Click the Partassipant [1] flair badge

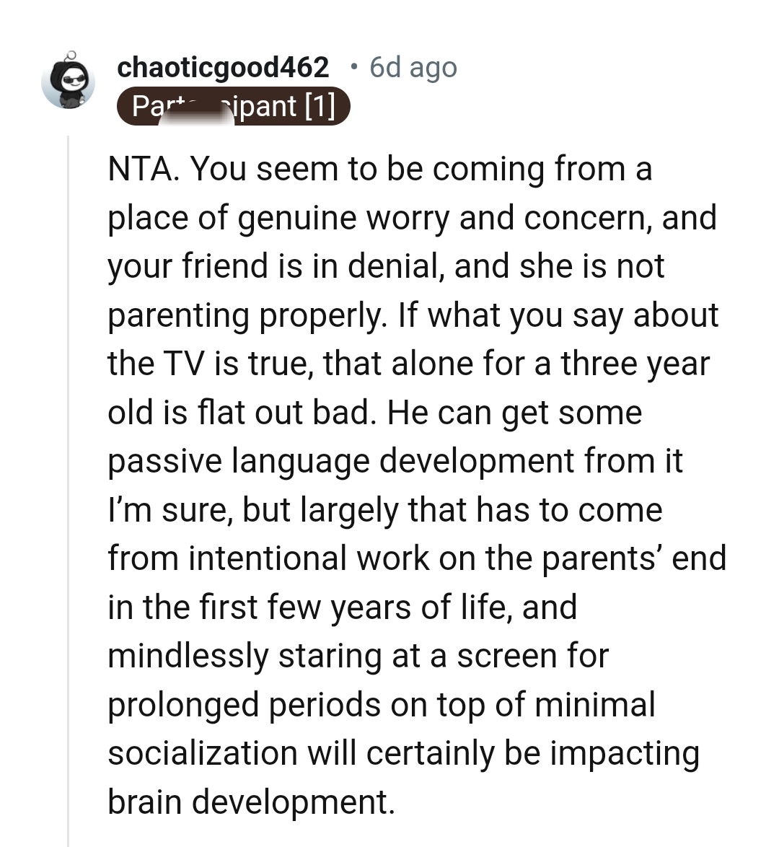pyautogui.click(x=233, y=107)
